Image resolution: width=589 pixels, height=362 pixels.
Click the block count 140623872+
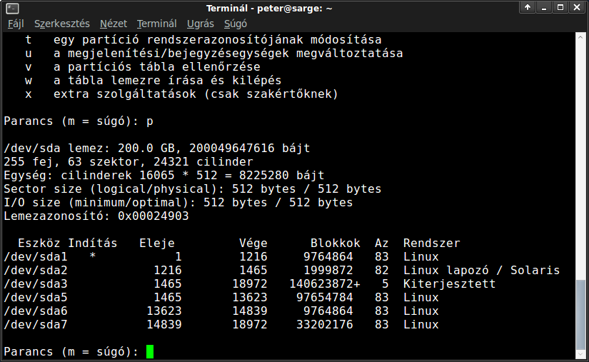pos(325,284)
